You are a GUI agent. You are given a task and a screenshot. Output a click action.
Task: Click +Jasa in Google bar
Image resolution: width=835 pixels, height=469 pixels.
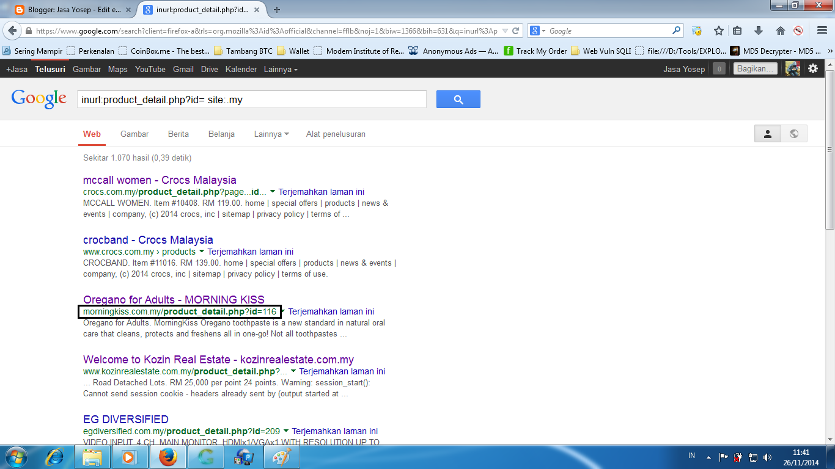(17, 69)
